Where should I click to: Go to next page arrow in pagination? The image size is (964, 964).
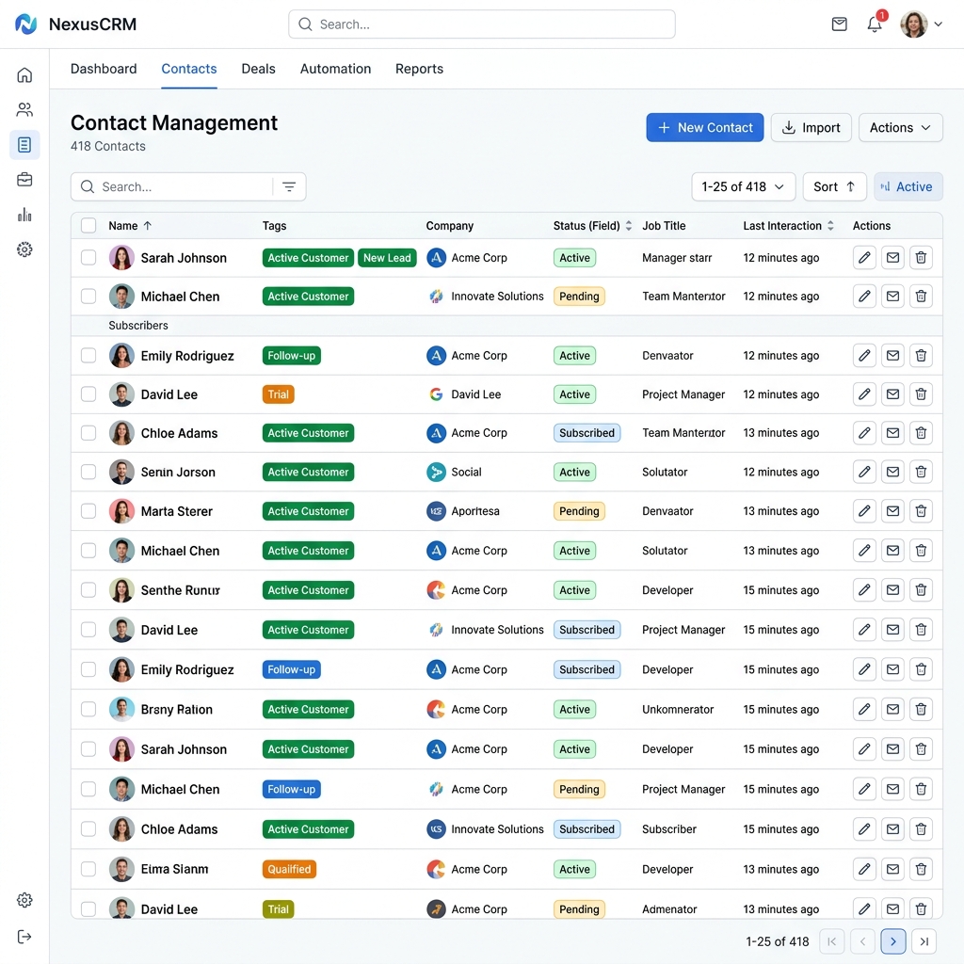(x=893, y=941)
